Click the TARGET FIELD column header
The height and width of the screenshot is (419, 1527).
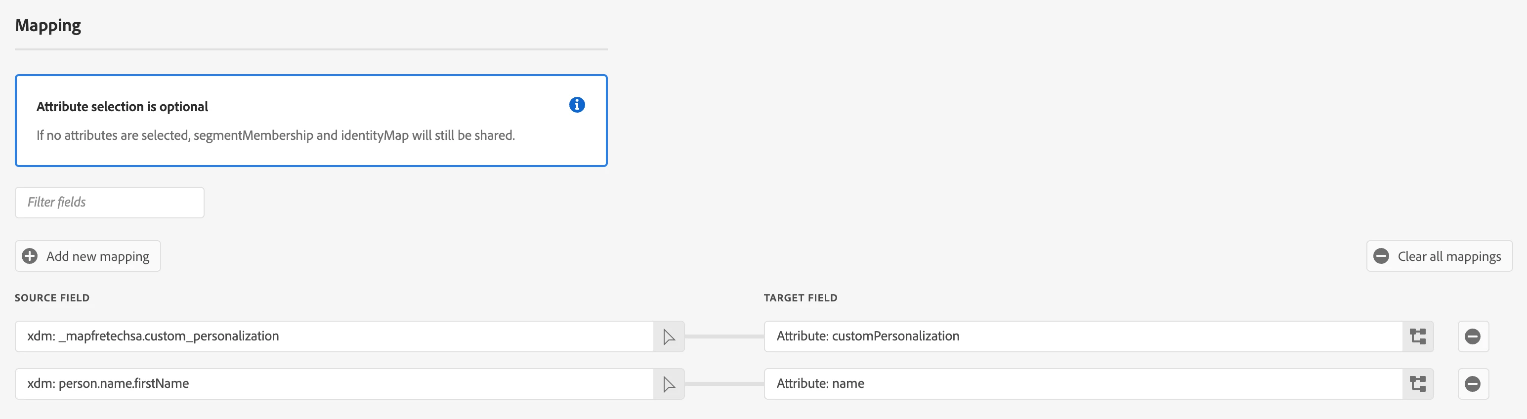[x=800, y=297]
